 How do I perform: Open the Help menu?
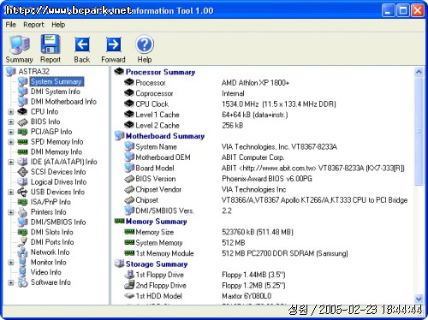(x=58, y=25)
